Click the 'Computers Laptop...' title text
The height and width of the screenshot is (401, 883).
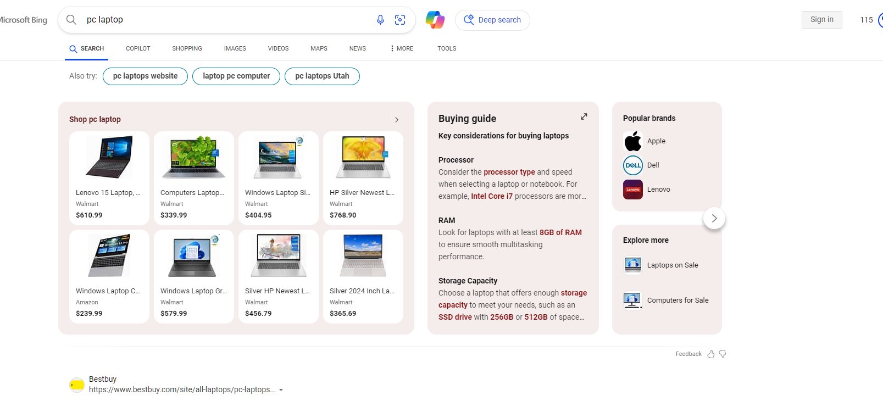[x=192, y=193]
